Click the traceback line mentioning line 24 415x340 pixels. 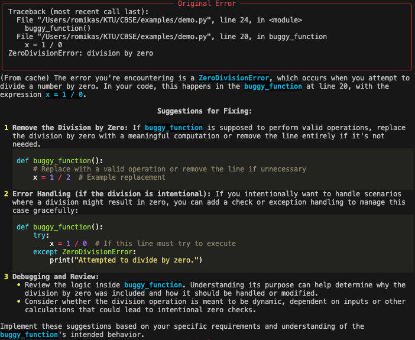coord(160,20)
